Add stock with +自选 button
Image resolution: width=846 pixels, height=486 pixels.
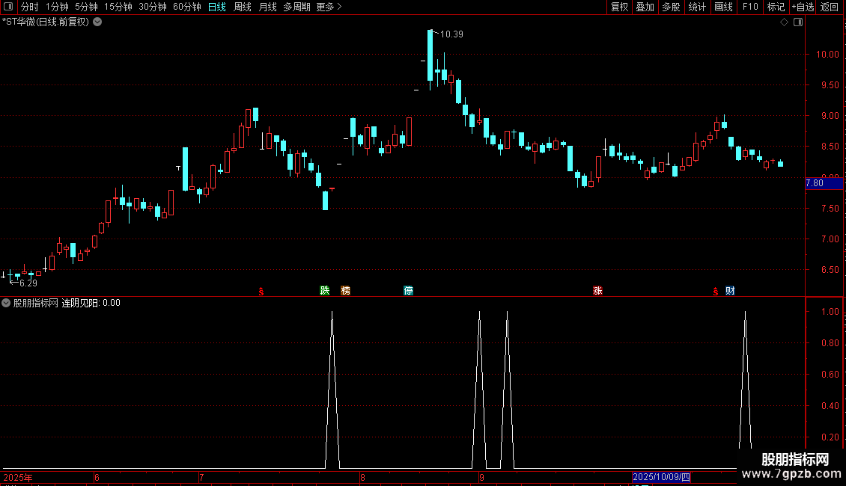pos(803,7)
